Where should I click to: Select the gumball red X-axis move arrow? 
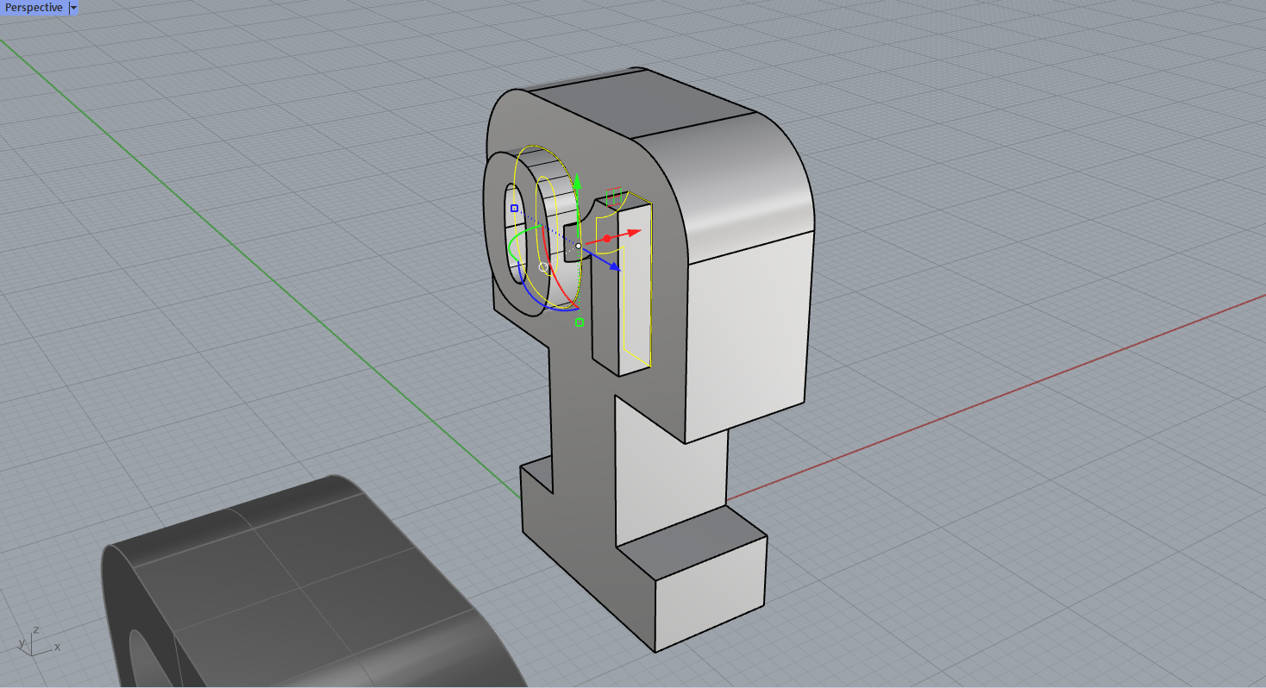coord(632,232)
